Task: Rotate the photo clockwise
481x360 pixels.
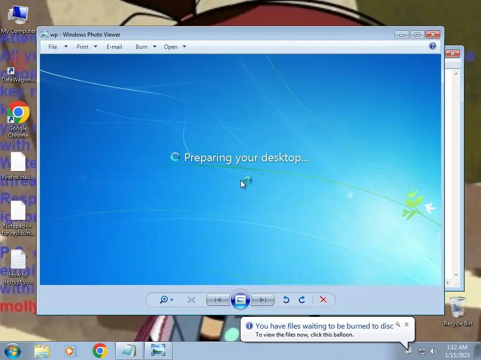Action: (x=302, y=300)
